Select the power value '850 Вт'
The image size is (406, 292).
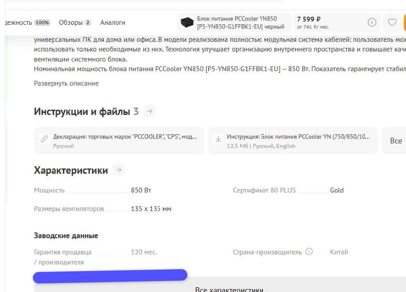pos(141,190)
